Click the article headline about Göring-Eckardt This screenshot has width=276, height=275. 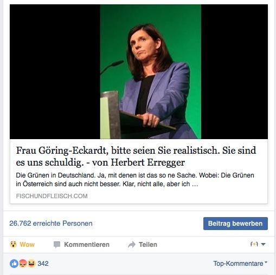(x=136, y=156)
